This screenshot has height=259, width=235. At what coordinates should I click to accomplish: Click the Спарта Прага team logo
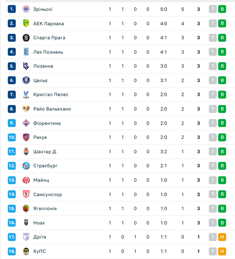(x=26, y=37)
